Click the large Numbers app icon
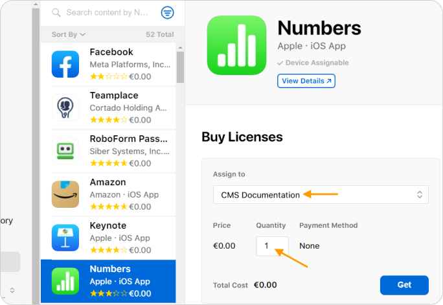Viewport: 443px width, 305px height. pos(237,45)
